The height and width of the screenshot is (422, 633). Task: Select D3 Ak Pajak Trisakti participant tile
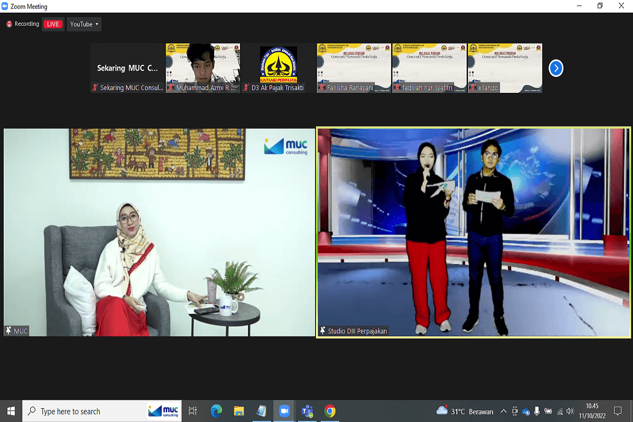[x=279, y=68]
